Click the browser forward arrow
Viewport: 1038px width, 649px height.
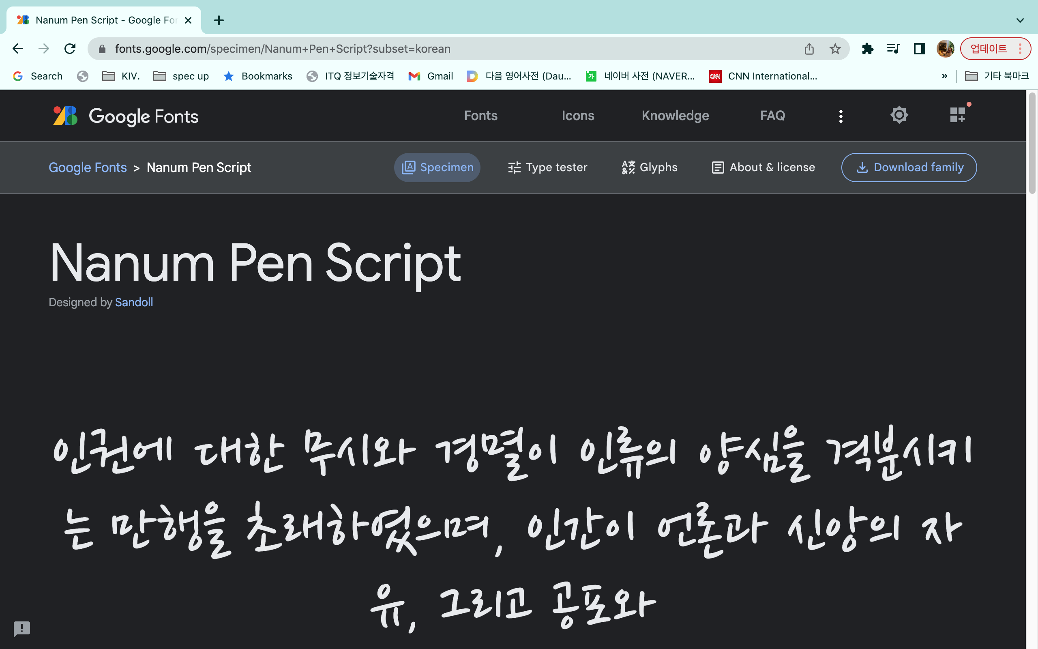[x=44, y=49]
